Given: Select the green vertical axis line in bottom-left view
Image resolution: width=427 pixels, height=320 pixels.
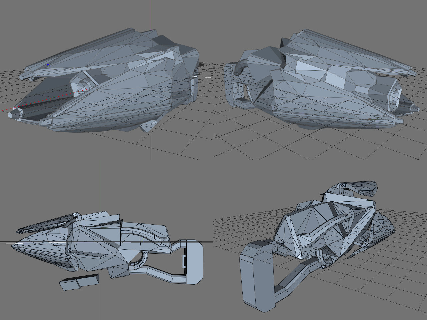Looking at the screenshot, I should point(101,187).
